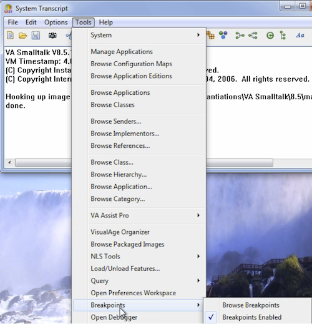Close the open Tools menu

(x=84, y=22)
